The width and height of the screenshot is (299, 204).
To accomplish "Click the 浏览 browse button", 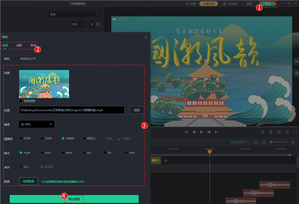I will coord(136,110).
